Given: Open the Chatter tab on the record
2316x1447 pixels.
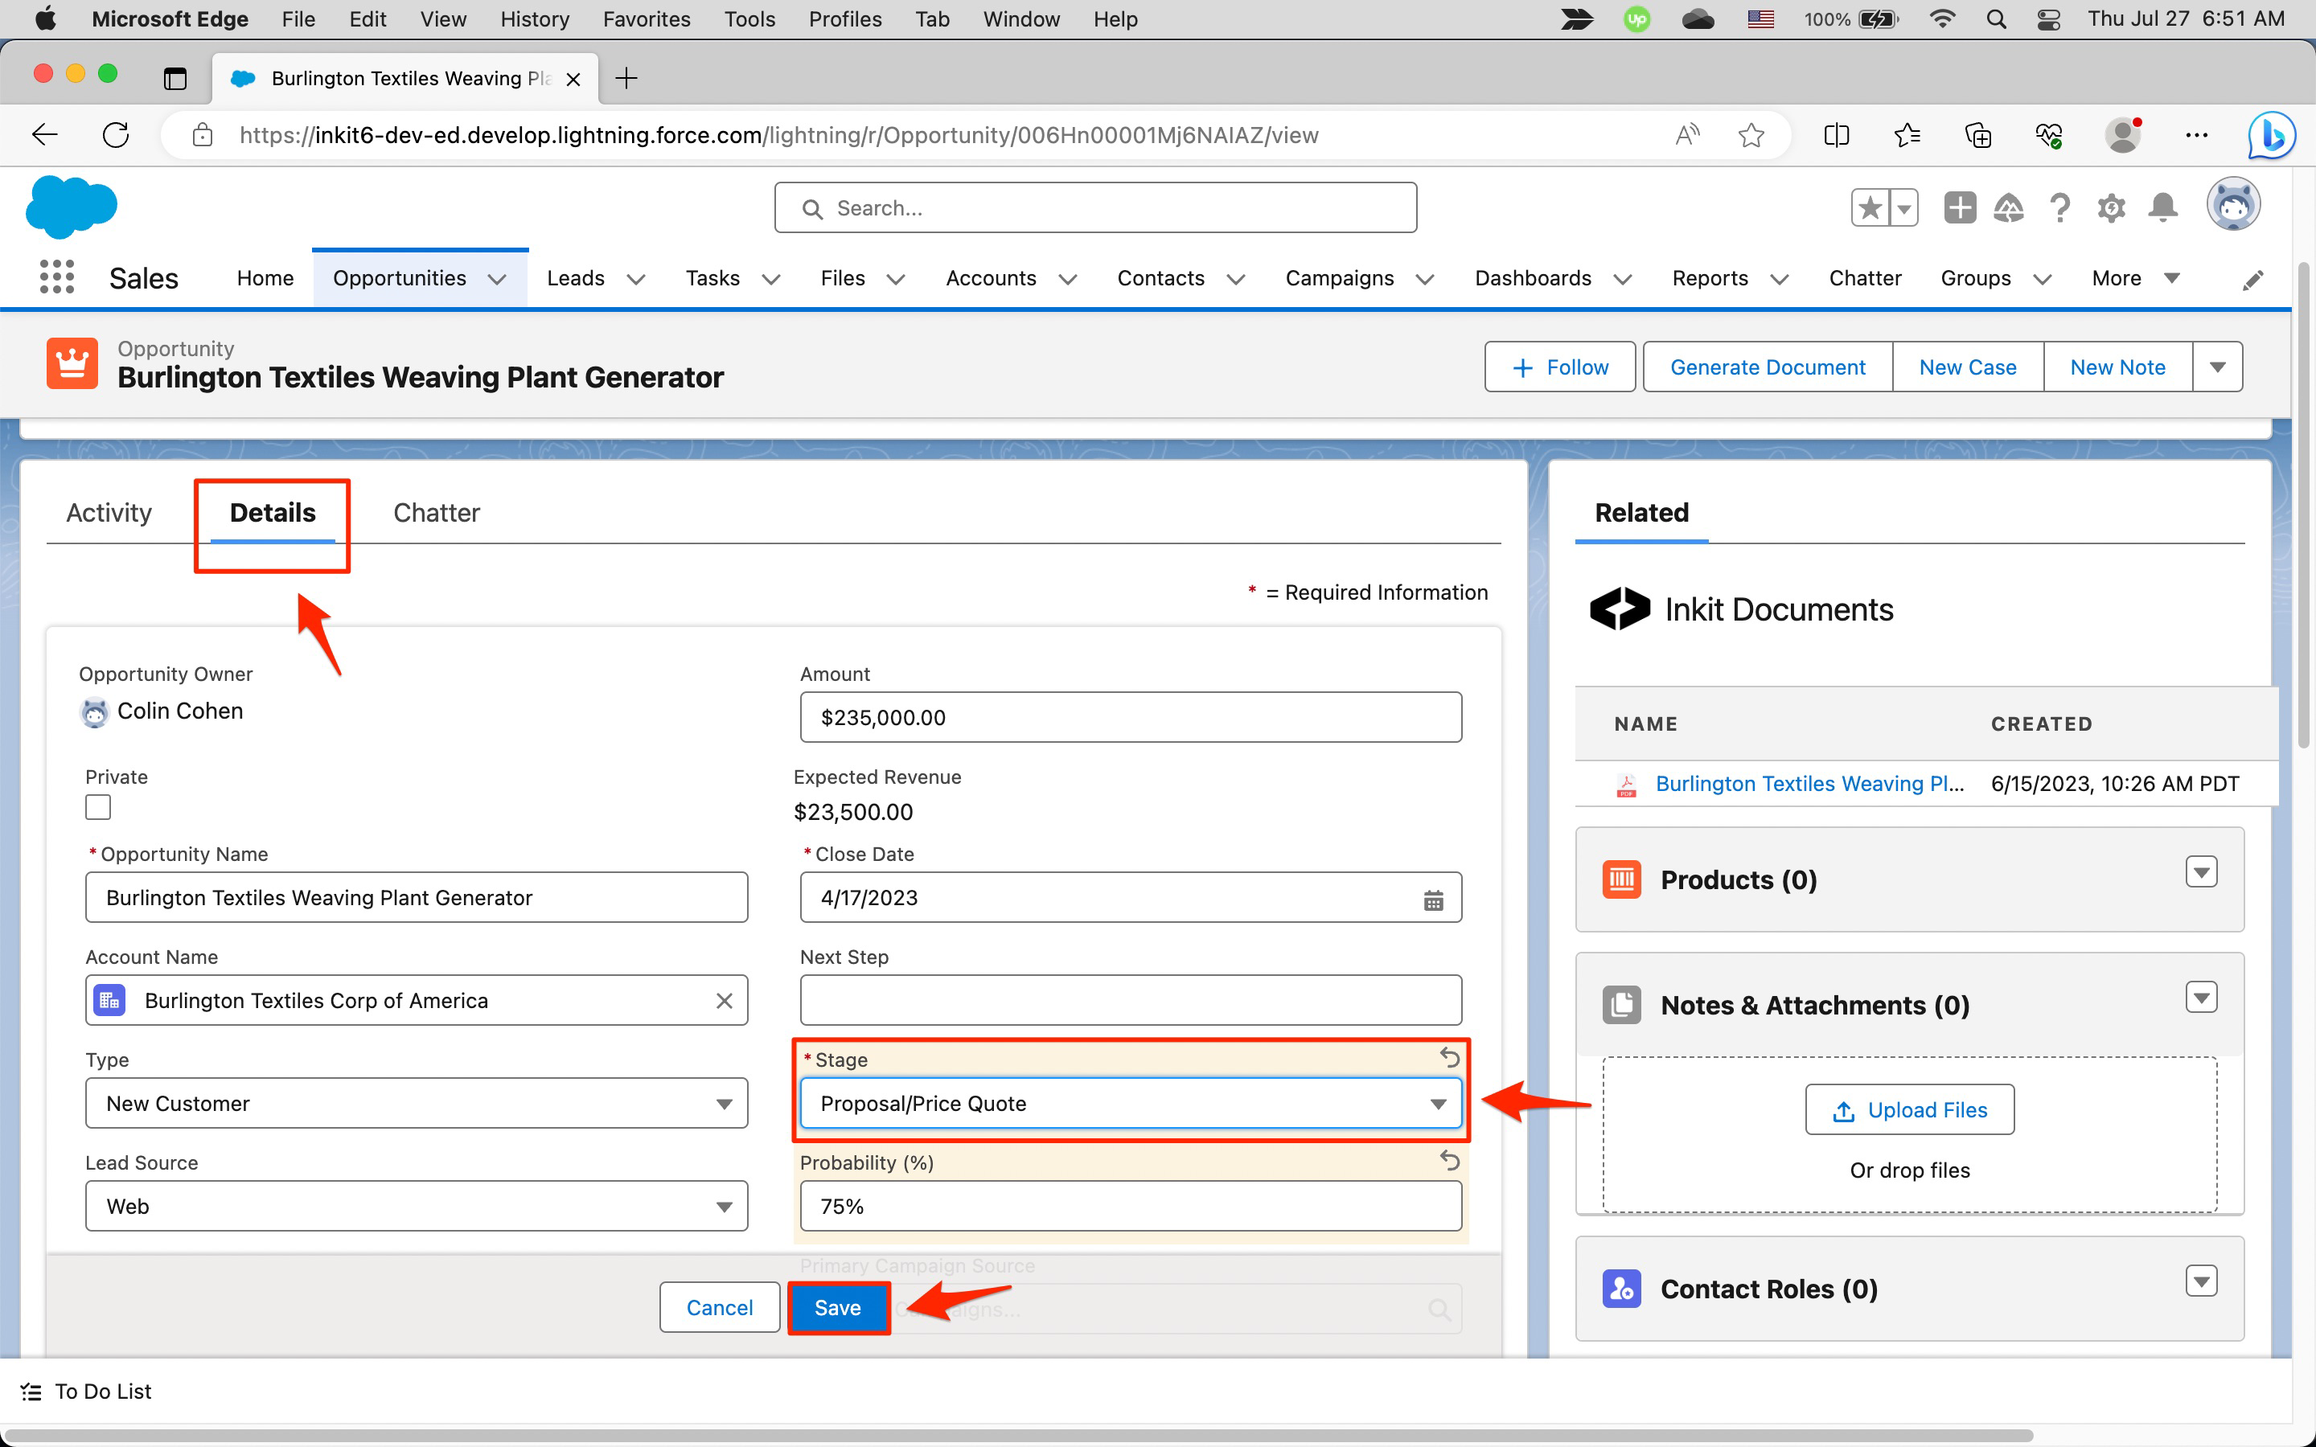Looking at the screenshot, I should click(437, 513).
